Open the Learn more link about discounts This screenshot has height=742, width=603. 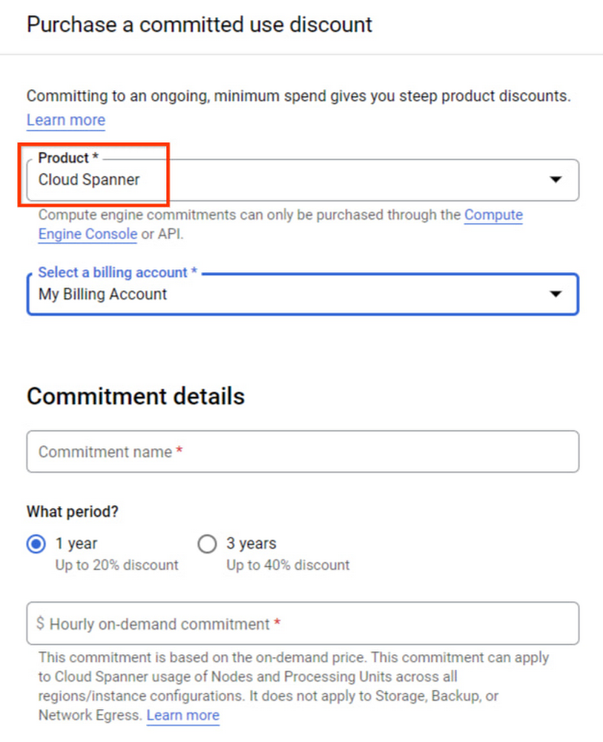click(66, 120)
